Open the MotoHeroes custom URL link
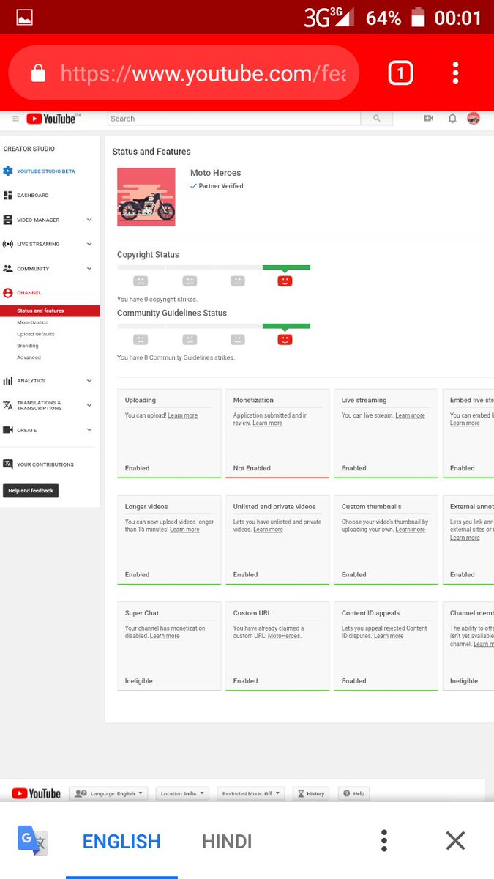494x879 pixels. point(284,636)
